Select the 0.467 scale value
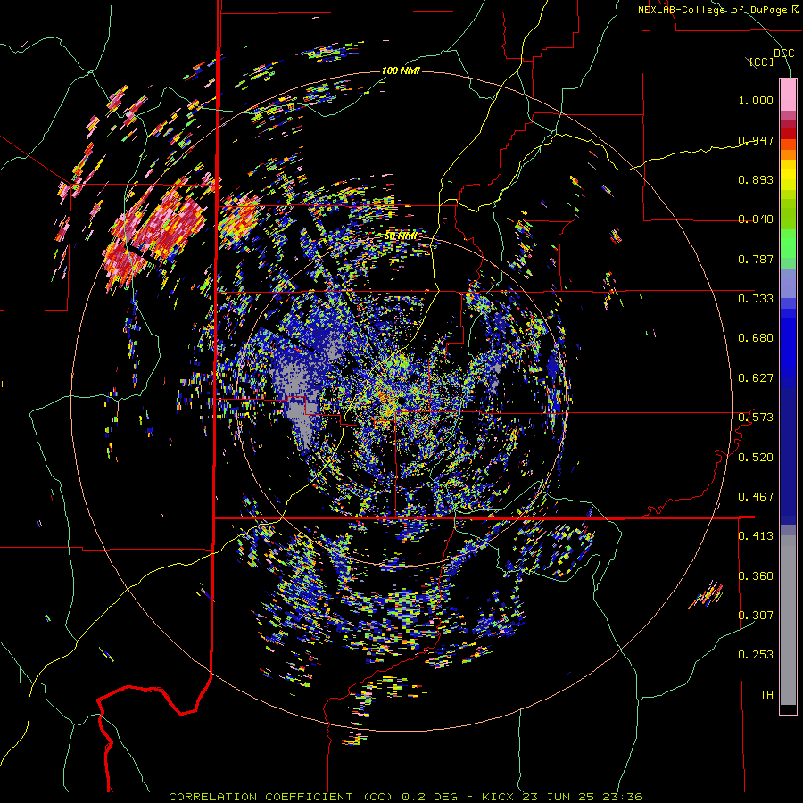The width and height of the screenshot is (803, 803). pyautogui.click(x=756, y=497)
